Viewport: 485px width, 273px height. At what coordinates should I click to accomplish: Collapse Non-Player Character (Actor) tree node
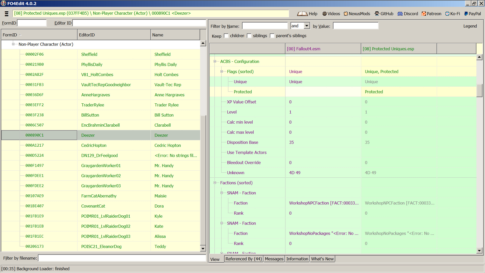(x=13, y=44)
